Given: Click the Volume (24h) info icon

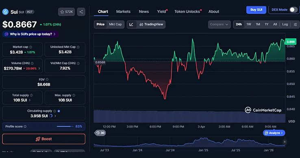Looking at the screenshot, I should (x=32, y=63).
